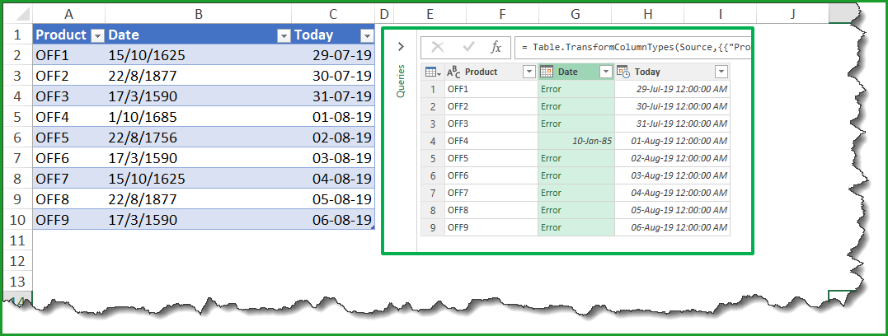Click the formula bar confirm checkmark icon
The width and height of the screenshot is (888, 336).
[468, 48]
